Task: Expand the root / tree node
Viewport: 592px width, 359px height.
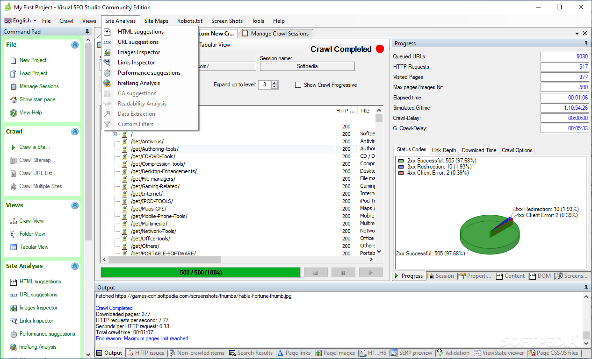Action: [115, 134]
